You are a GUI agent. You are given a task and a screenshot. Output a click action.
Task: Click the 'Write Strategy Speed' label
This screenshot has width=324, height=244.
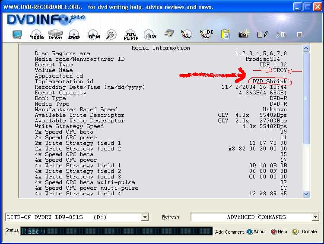69,126
